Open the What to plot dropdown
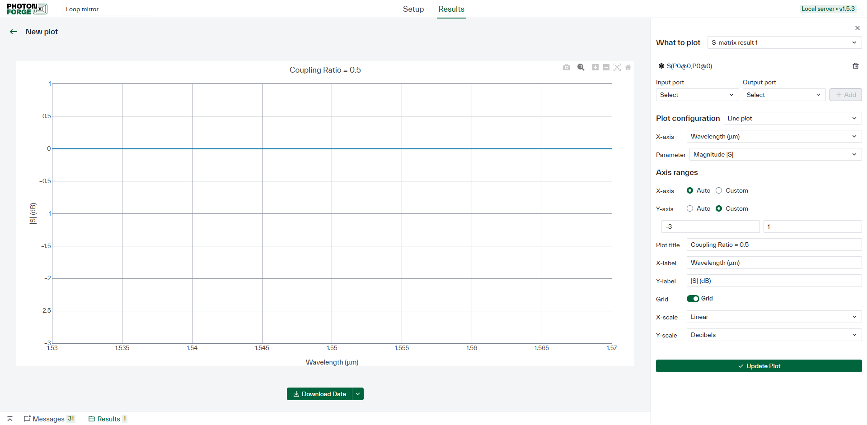The image size is (867, 425). pos(785,42)
